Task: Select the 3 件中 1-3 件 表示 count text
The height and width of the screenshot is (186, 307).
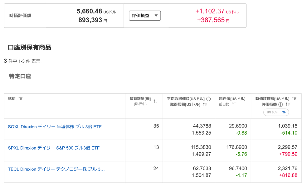Action: click(x=22, y=61)
